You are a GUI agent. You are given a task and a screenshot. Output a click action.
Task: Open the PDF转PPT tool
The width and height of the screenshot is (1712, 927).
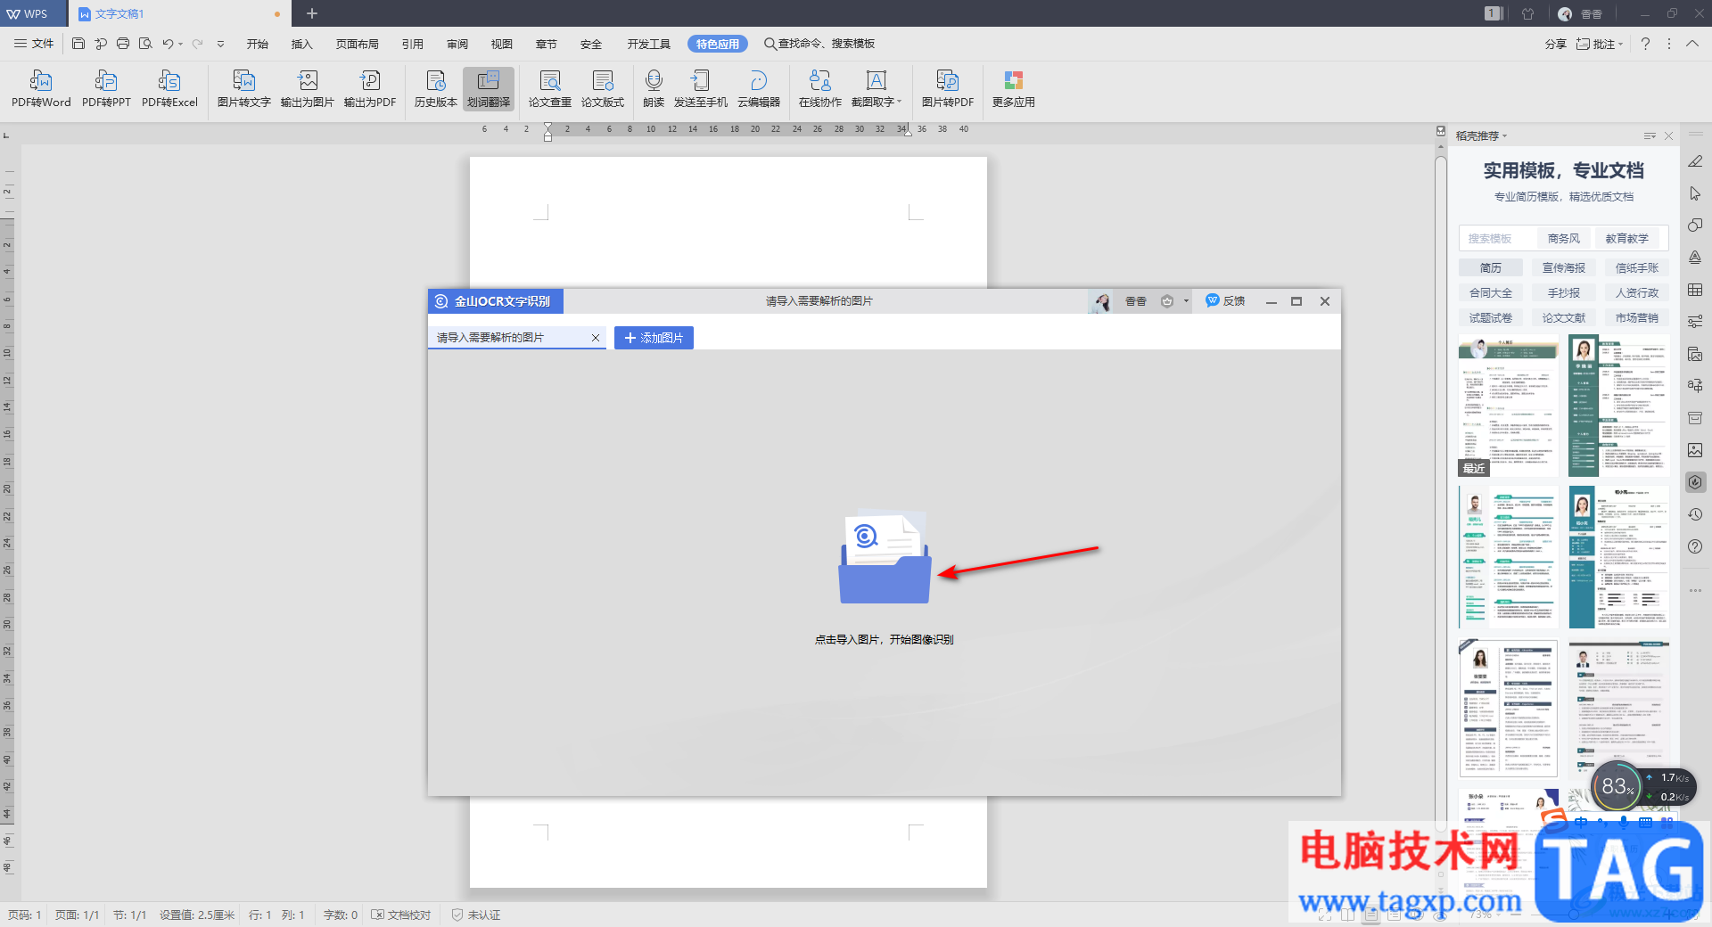[106, 89]
